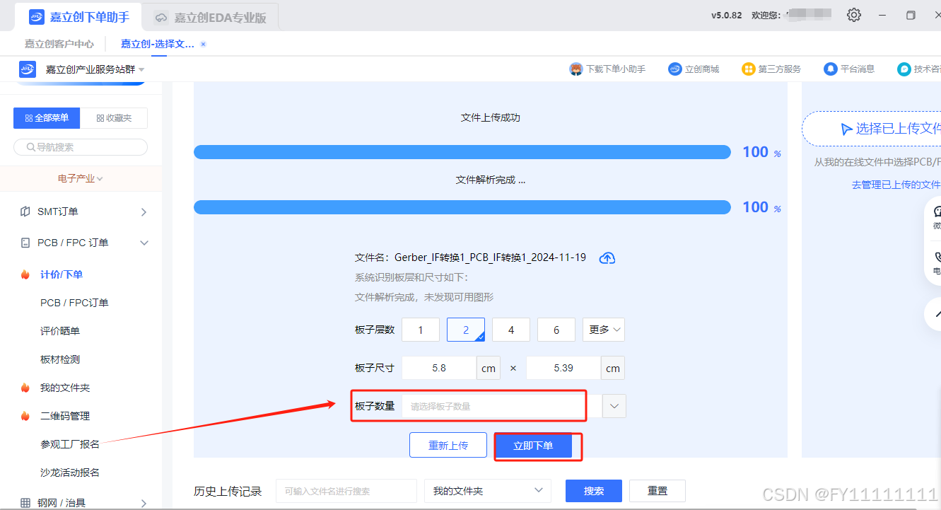This screenshot has height=510, width=941.
Task: Open 平台消息 bell icon
Action: click(x=830, y=69)
